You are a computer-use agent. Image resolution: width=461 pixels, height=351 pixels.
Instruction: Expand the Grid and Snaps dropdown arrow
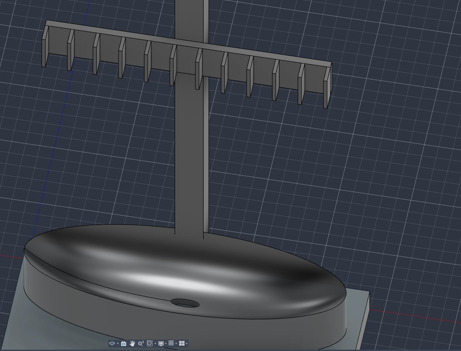pyautogui.click(x=176, y=343)
